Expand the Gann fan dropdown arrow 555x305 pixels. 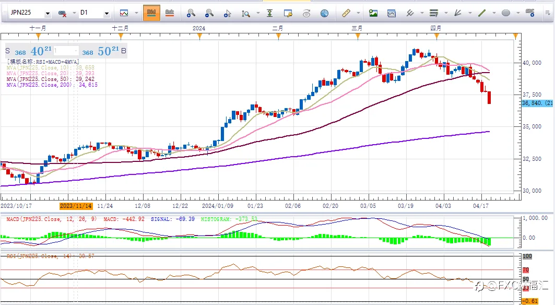click(470, 13)
